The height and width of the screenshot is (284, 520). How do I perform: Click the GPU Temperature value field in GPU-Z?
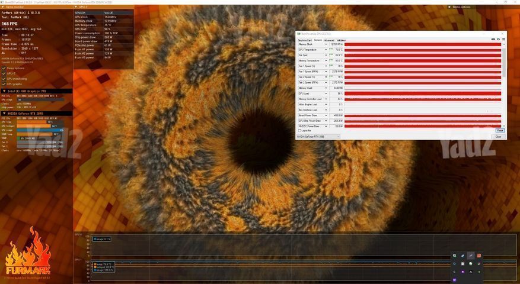336,50
